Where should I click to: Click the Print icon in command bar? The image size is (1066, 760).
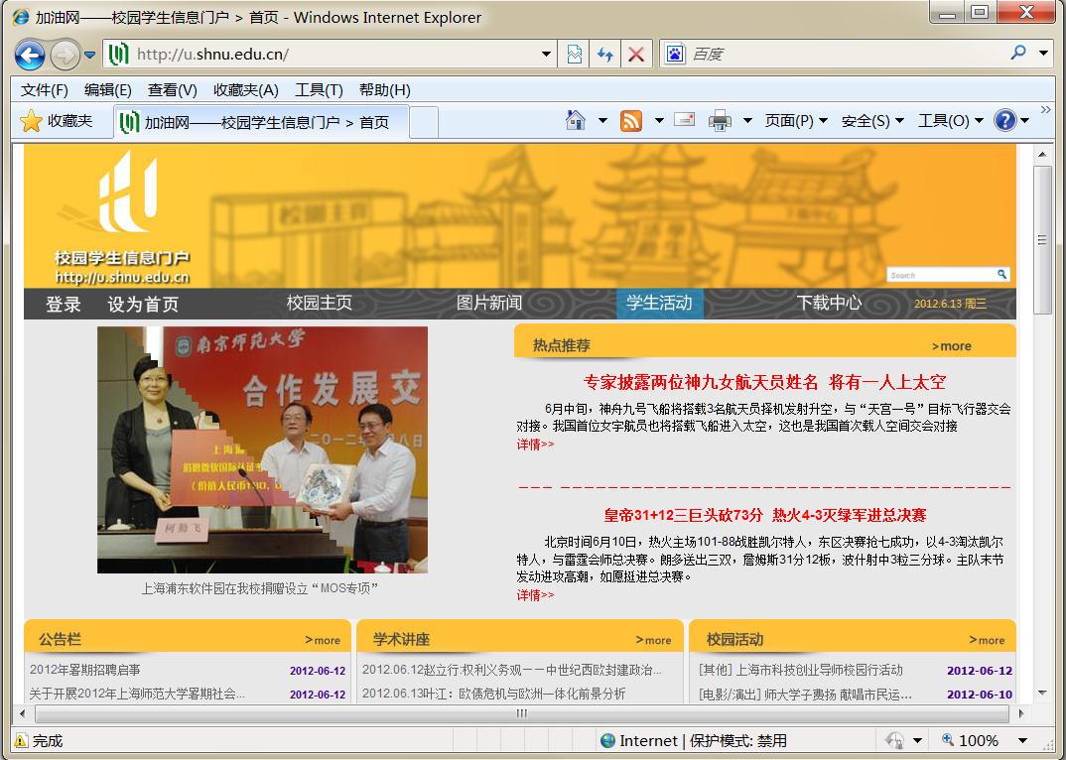coord(720,121)
